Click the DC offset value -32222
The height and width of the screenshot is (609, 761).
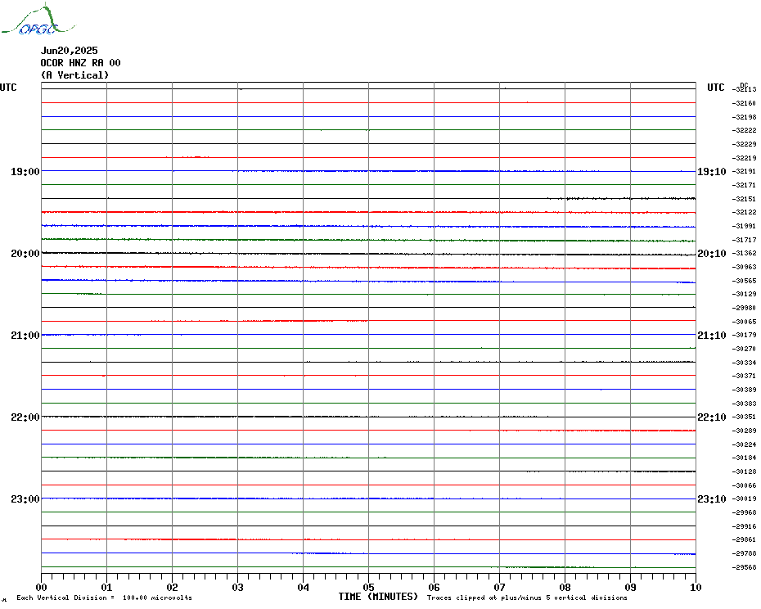pos(744,130)
